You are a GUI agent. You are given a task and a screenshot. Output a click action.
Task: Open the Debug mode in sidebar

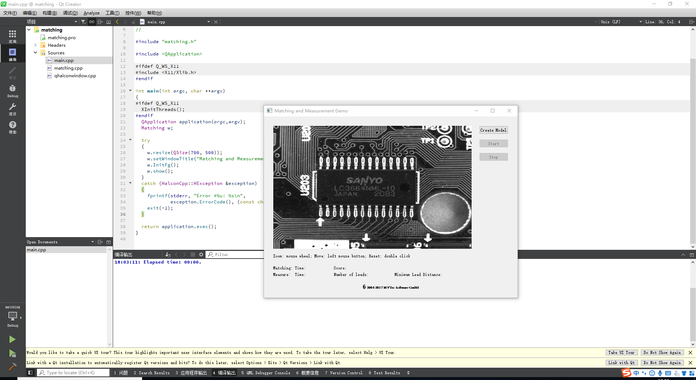click(13, 91)
